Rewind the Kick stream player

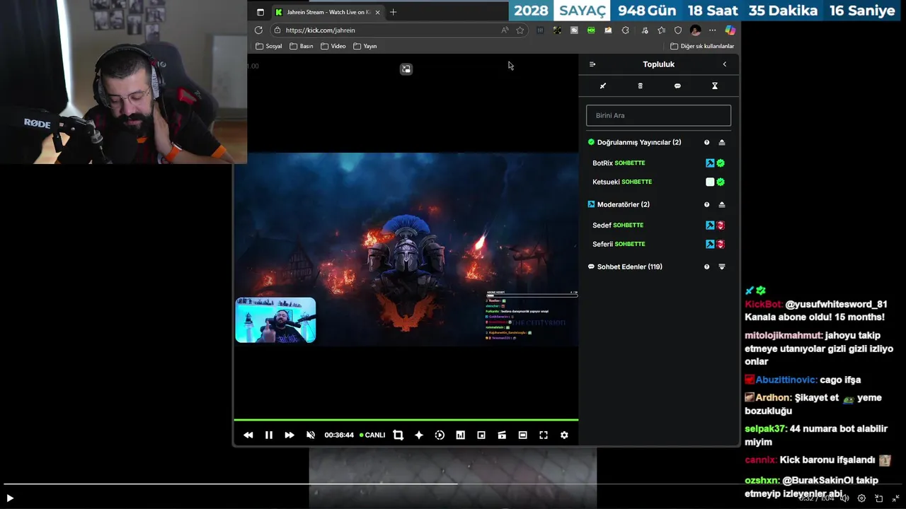(248, 435)
